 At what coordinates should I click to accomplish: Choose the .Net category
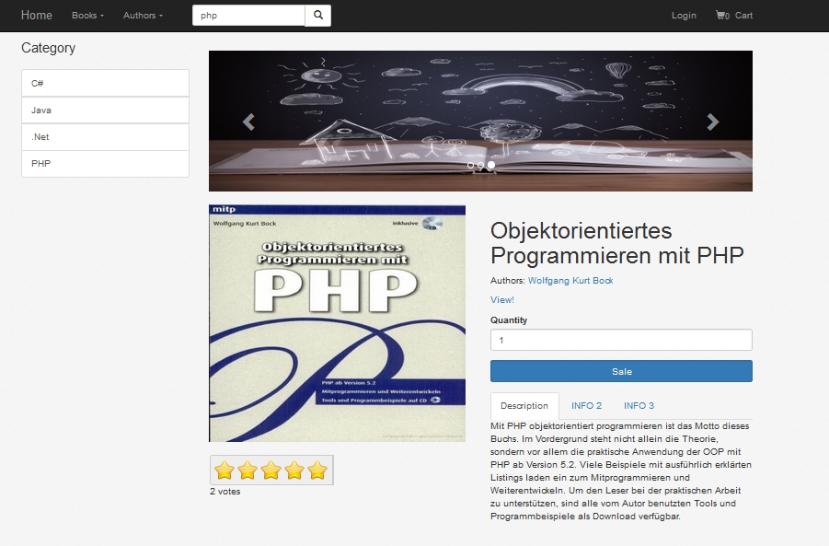click(105, 137)
